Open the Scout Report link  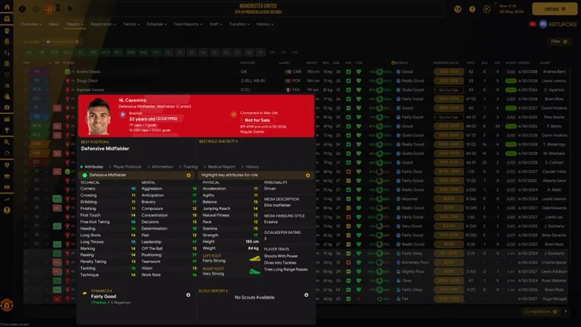[213, 291]
